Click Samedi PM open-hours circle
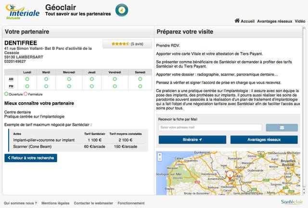Image resolution: width=308 pixels, height=208 pixels. (140, 86)
